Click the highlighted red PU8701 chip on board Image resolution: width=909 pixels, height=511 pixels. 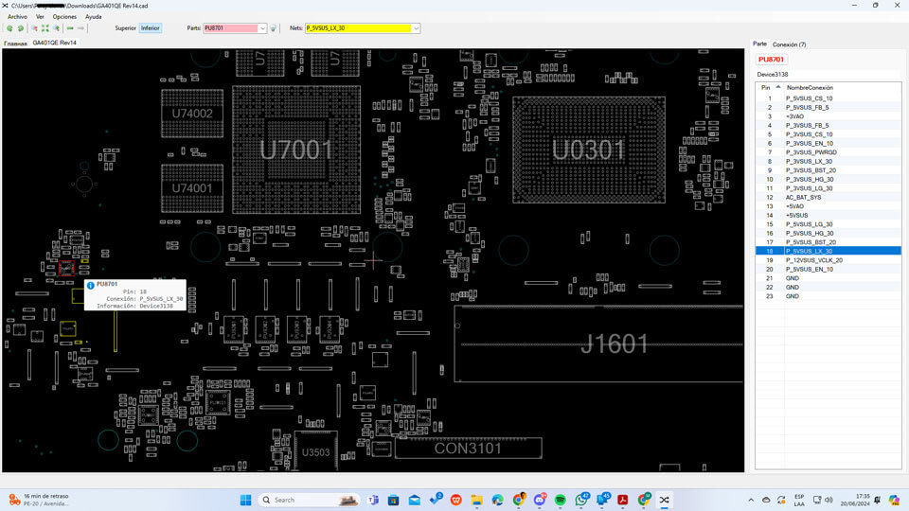tap(66, 268)
